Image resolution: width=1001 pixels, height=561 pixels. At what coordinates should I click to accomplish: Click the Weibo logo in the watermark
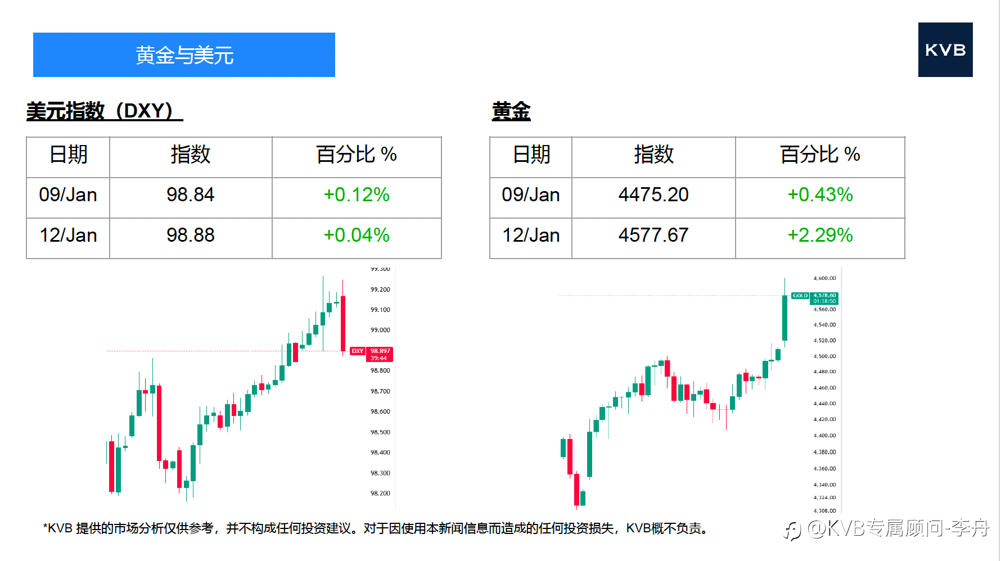pos(792,530)
